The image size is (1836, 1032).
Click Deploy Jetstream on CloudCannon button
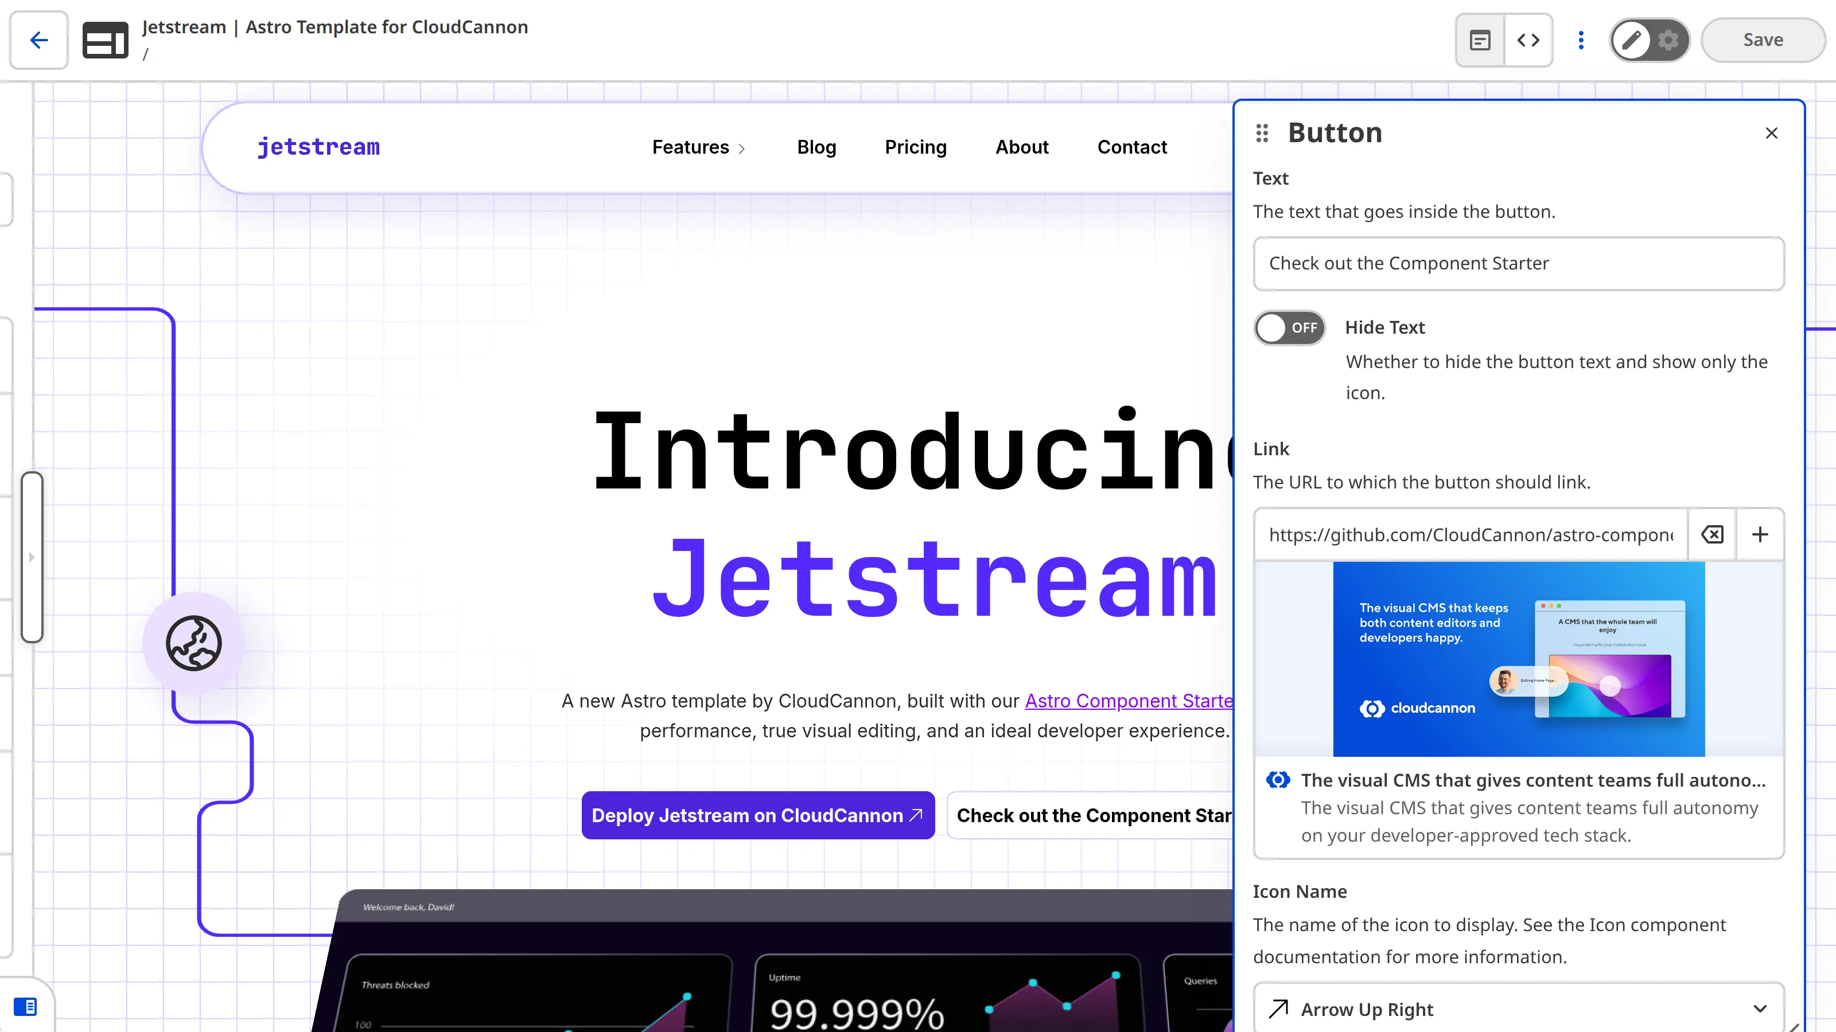point(757,815)
